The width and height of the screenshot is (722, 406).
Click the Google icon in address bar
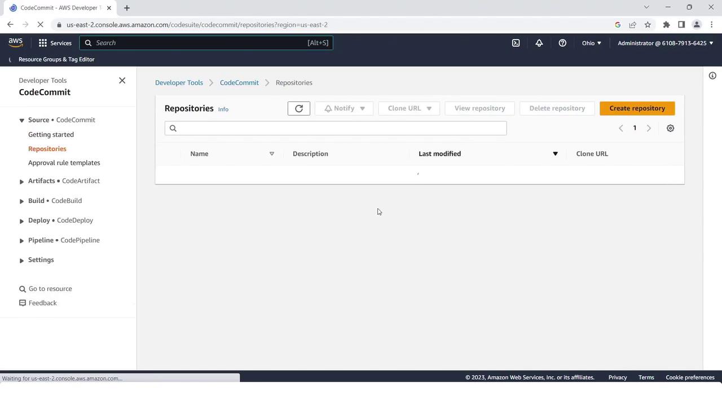click(618, 25)
